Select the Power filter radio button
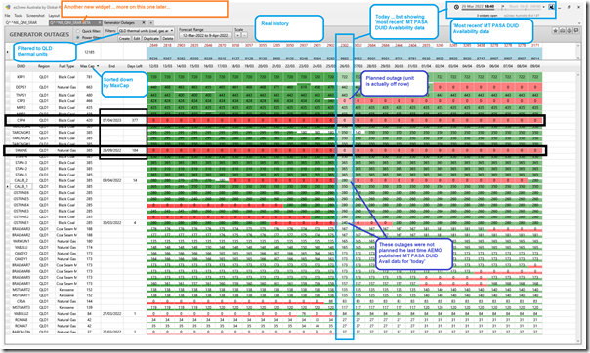 (78, 38)
